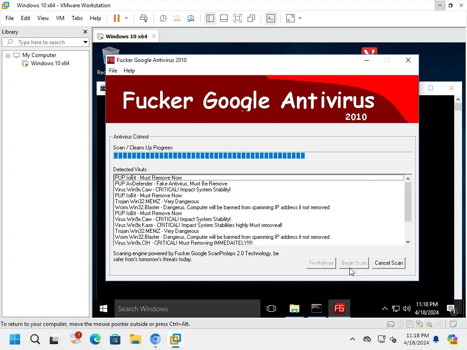This screenshot has height=350, width=467.
Task: Enter full screen mode via toolbar icon
Action: [237, 18]
